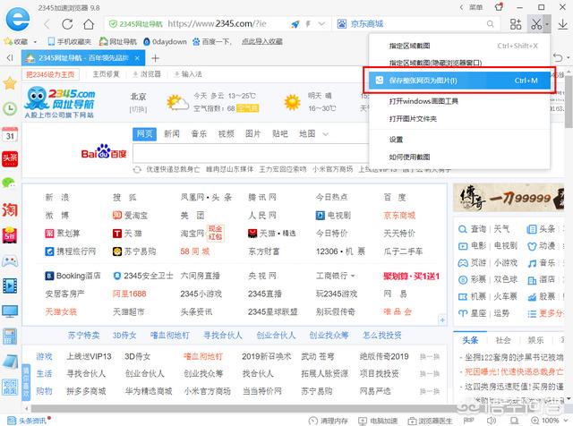Click the search magnifier in the 京东商城 box
Image resolution: width=573 pixels, height=426 pixels.
pyautogui.click(x=490, y=24)
